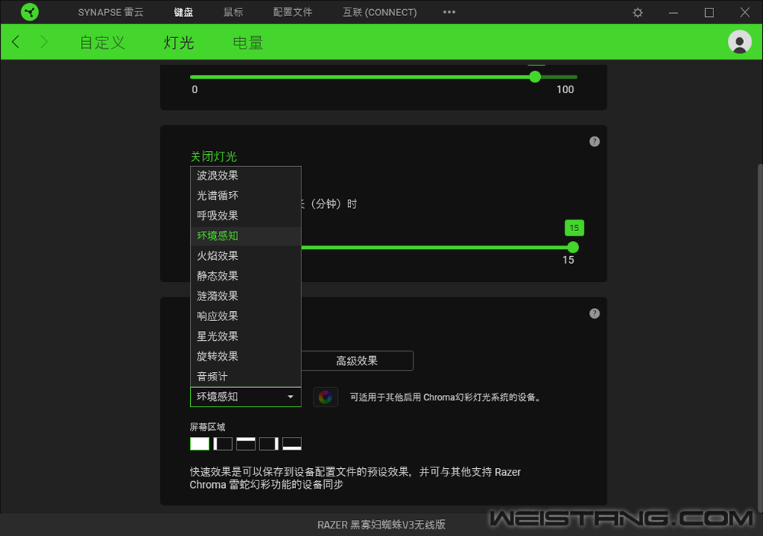Image resolution: width=763 pixels, height=536 pixels.
Task: Go forward with the right arrow
Action: point(43,43)
